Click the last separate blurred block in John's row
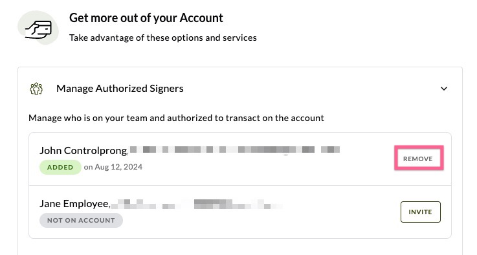The width and height of the screenshot is (477, 255). coord(330,150)
